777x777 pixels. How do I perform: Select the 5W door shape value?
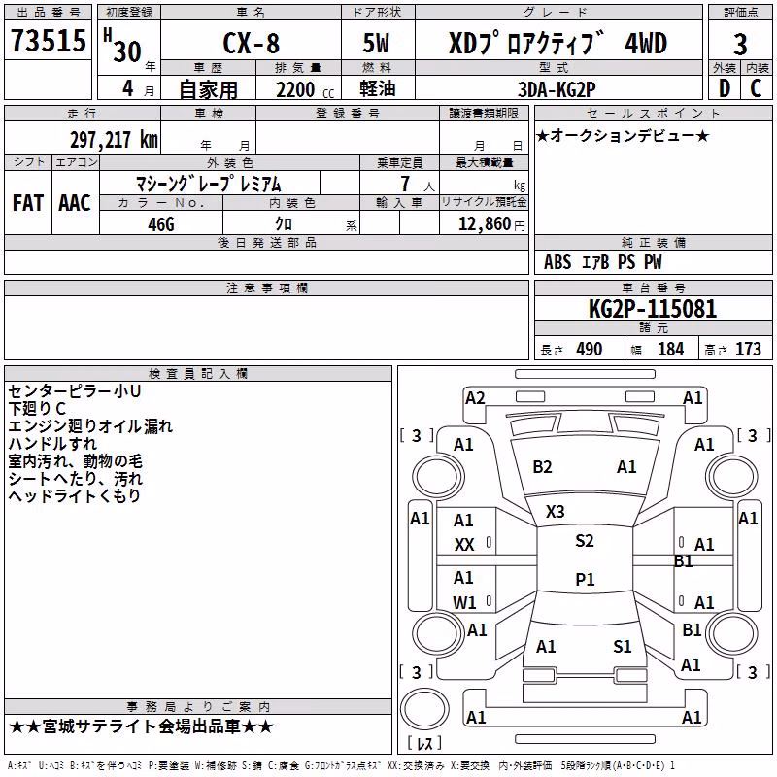tap(377, 43)
